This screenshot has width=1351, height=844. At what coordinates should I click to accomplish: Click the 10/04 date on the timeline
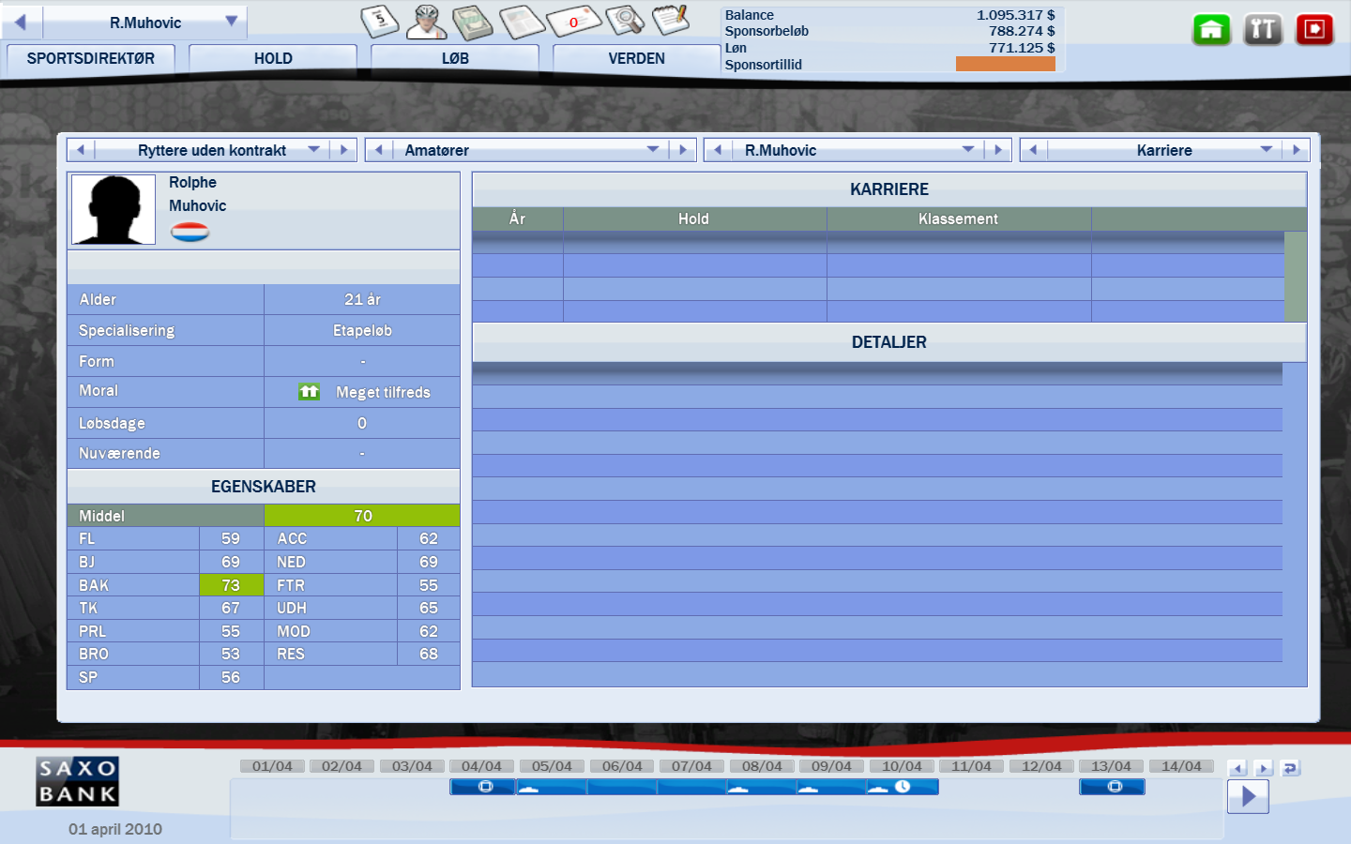[902, 766]
